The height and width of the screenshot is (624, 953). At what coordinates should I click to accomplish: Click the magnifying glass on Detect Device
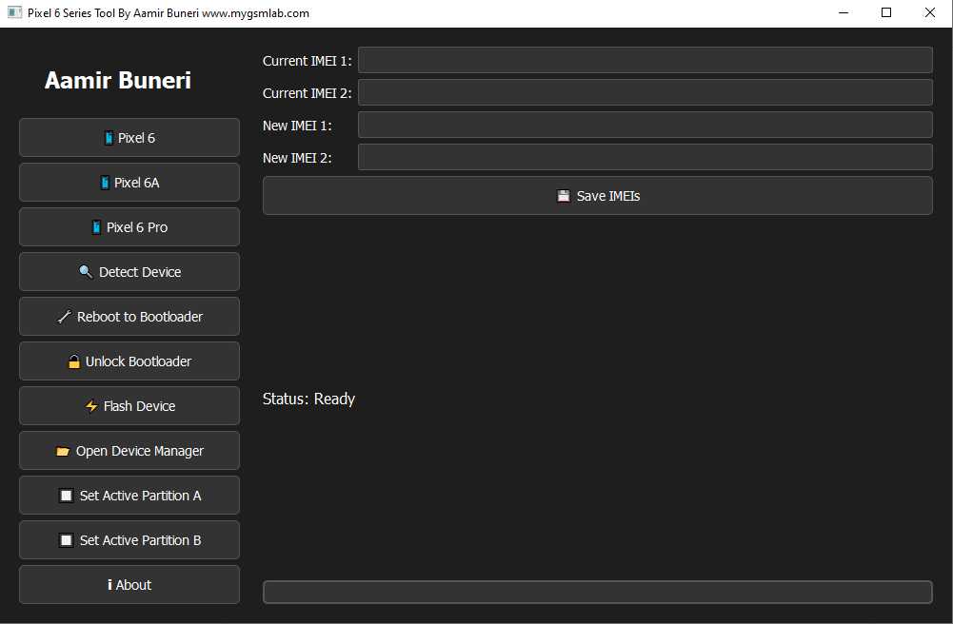coord(84,271)
